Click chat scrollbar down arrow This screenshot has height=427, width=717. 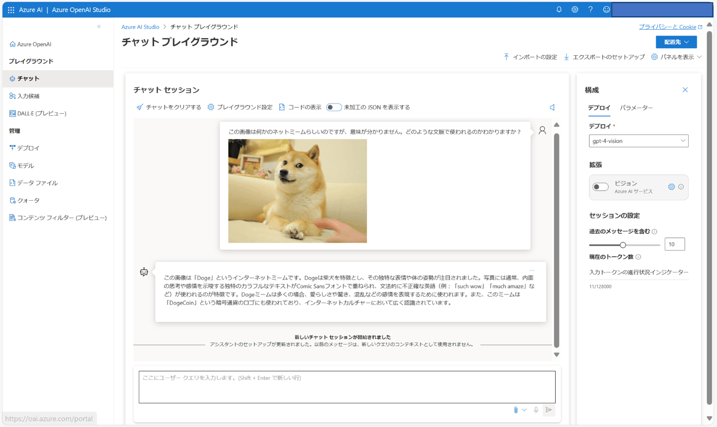557,354
